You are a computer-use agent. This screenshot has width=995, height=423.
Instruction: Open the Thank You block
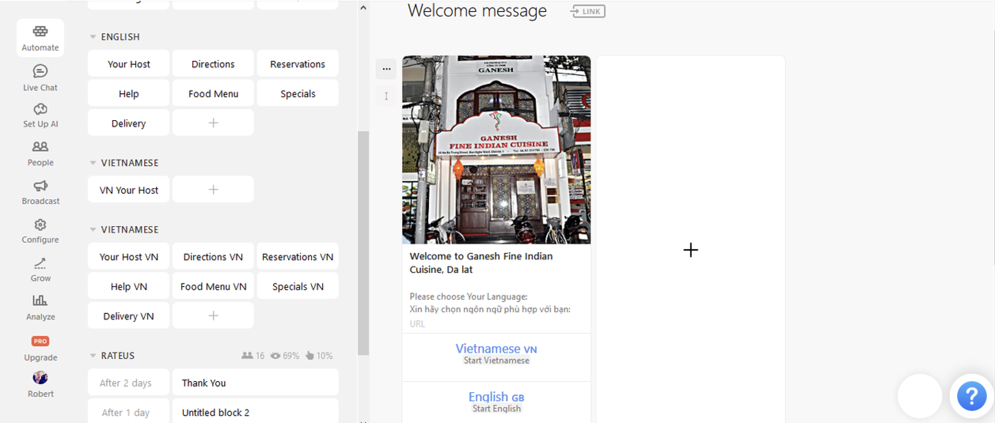pos(255,382)
